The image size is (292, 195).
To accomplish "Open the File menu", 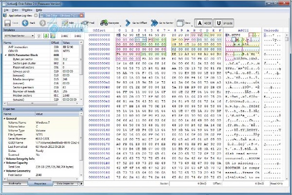I will click(x=6, y=10).
